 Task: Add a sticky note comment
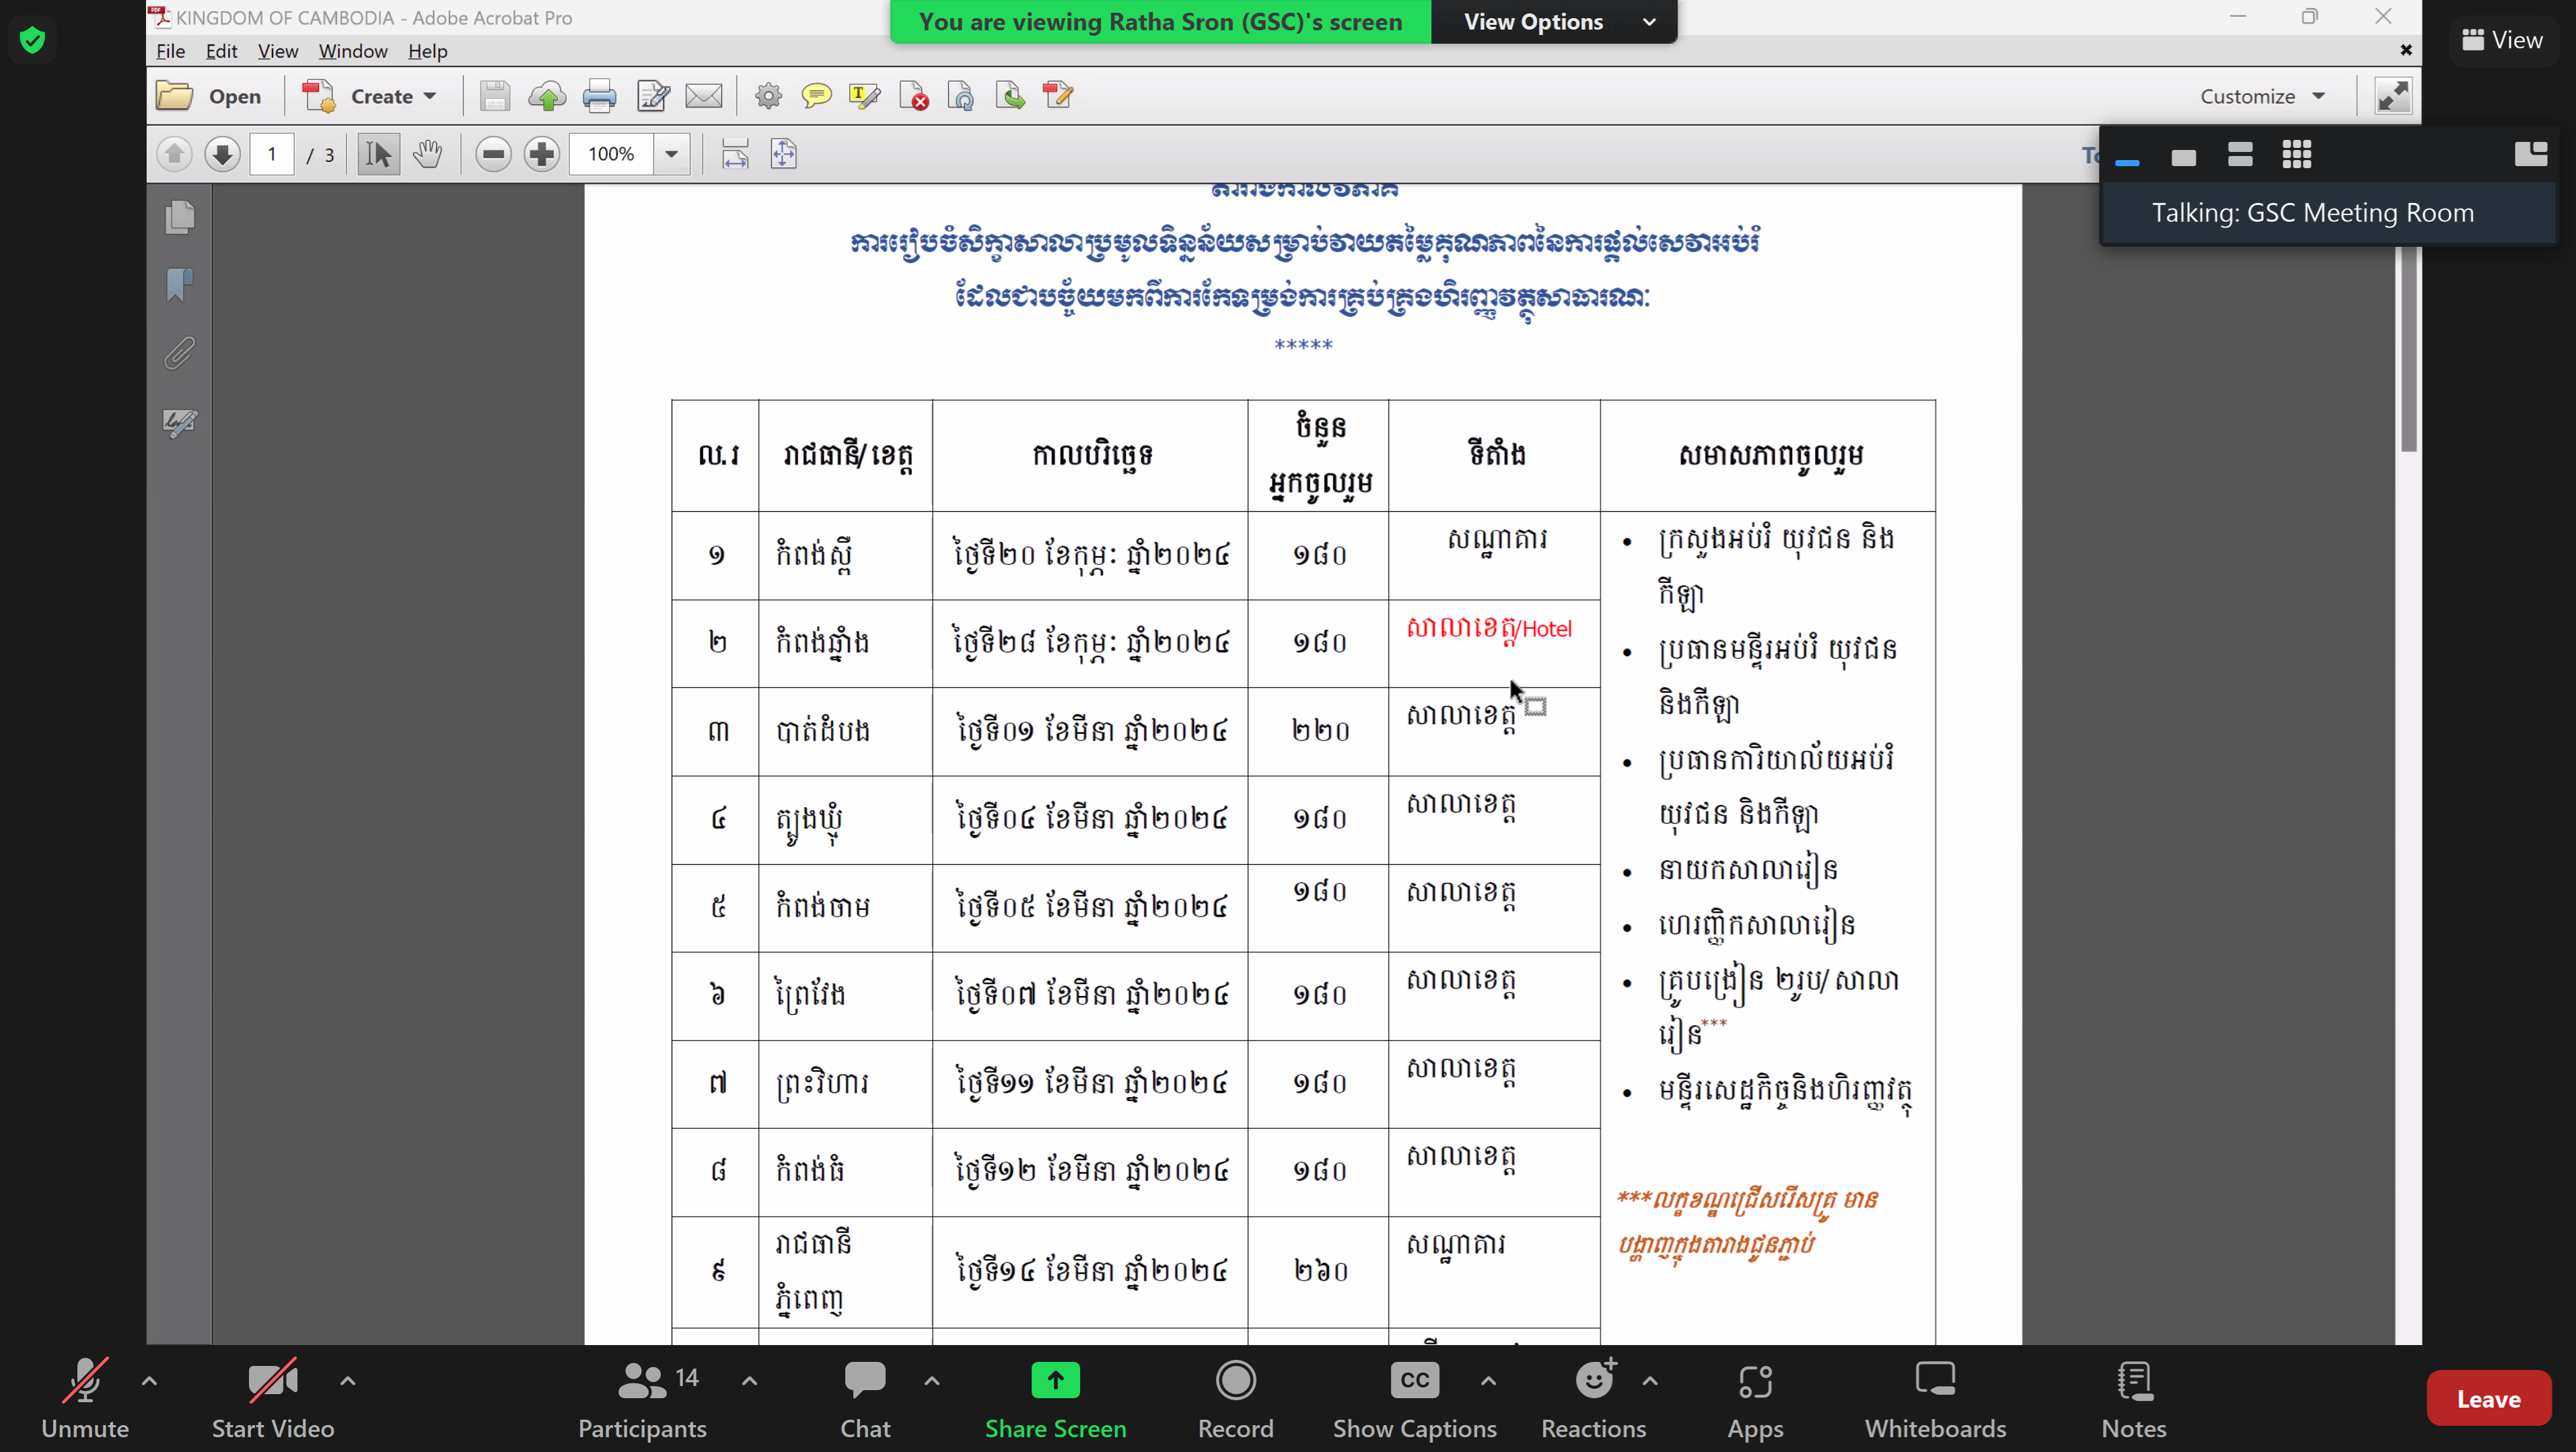tap(816, 96)
